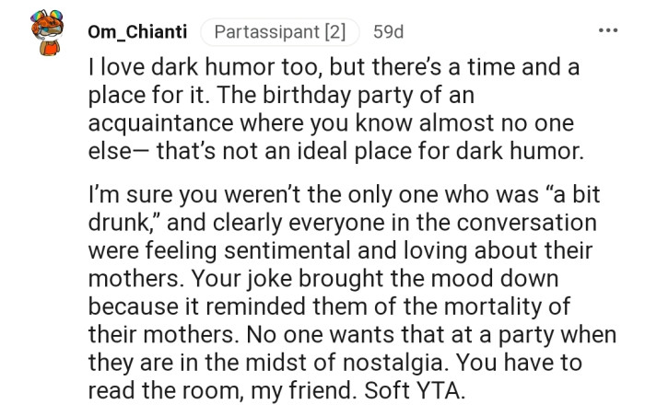
Task: Click the Partassipant [2] flair badge
Action: 279,32
